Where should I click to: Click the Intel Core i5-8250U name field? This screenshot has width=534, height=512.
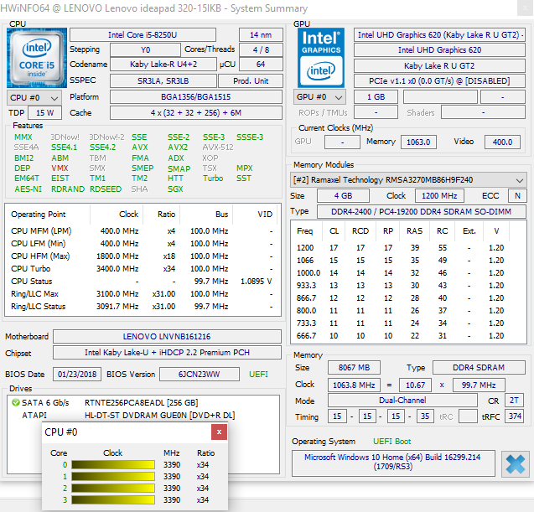[x=143, y=34]
